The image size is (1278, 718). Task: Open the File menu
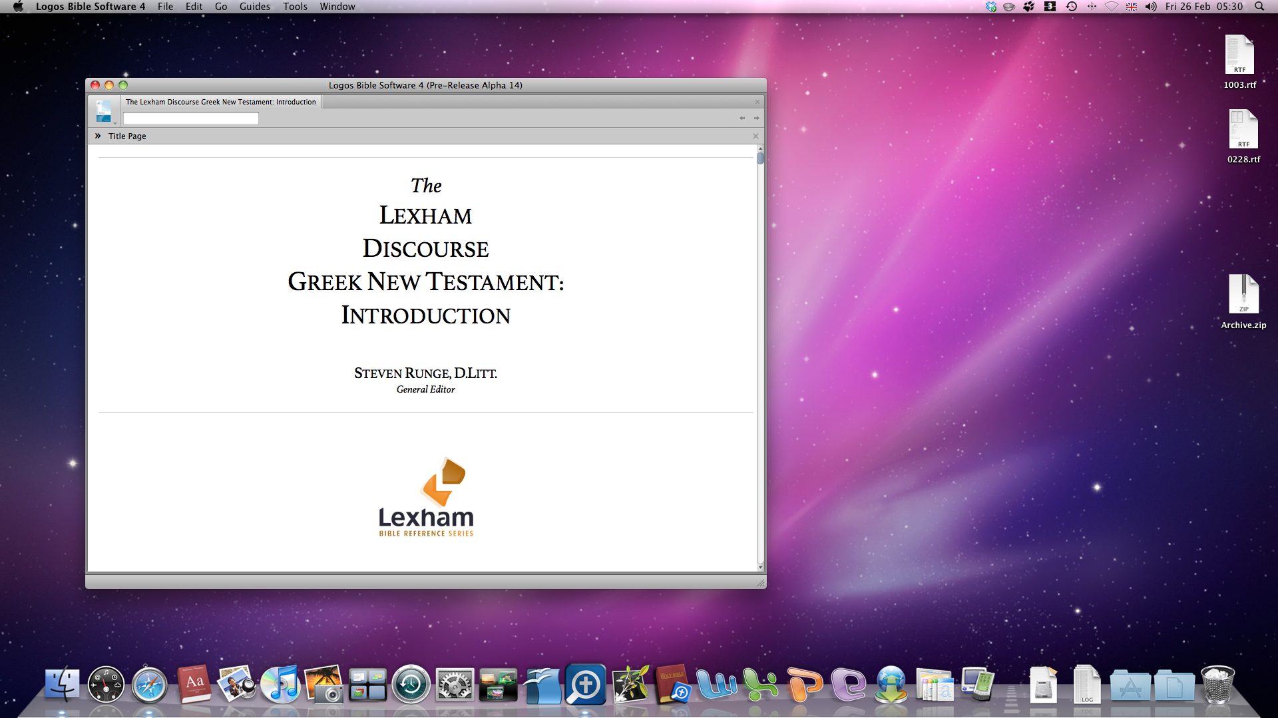[165, 7]
